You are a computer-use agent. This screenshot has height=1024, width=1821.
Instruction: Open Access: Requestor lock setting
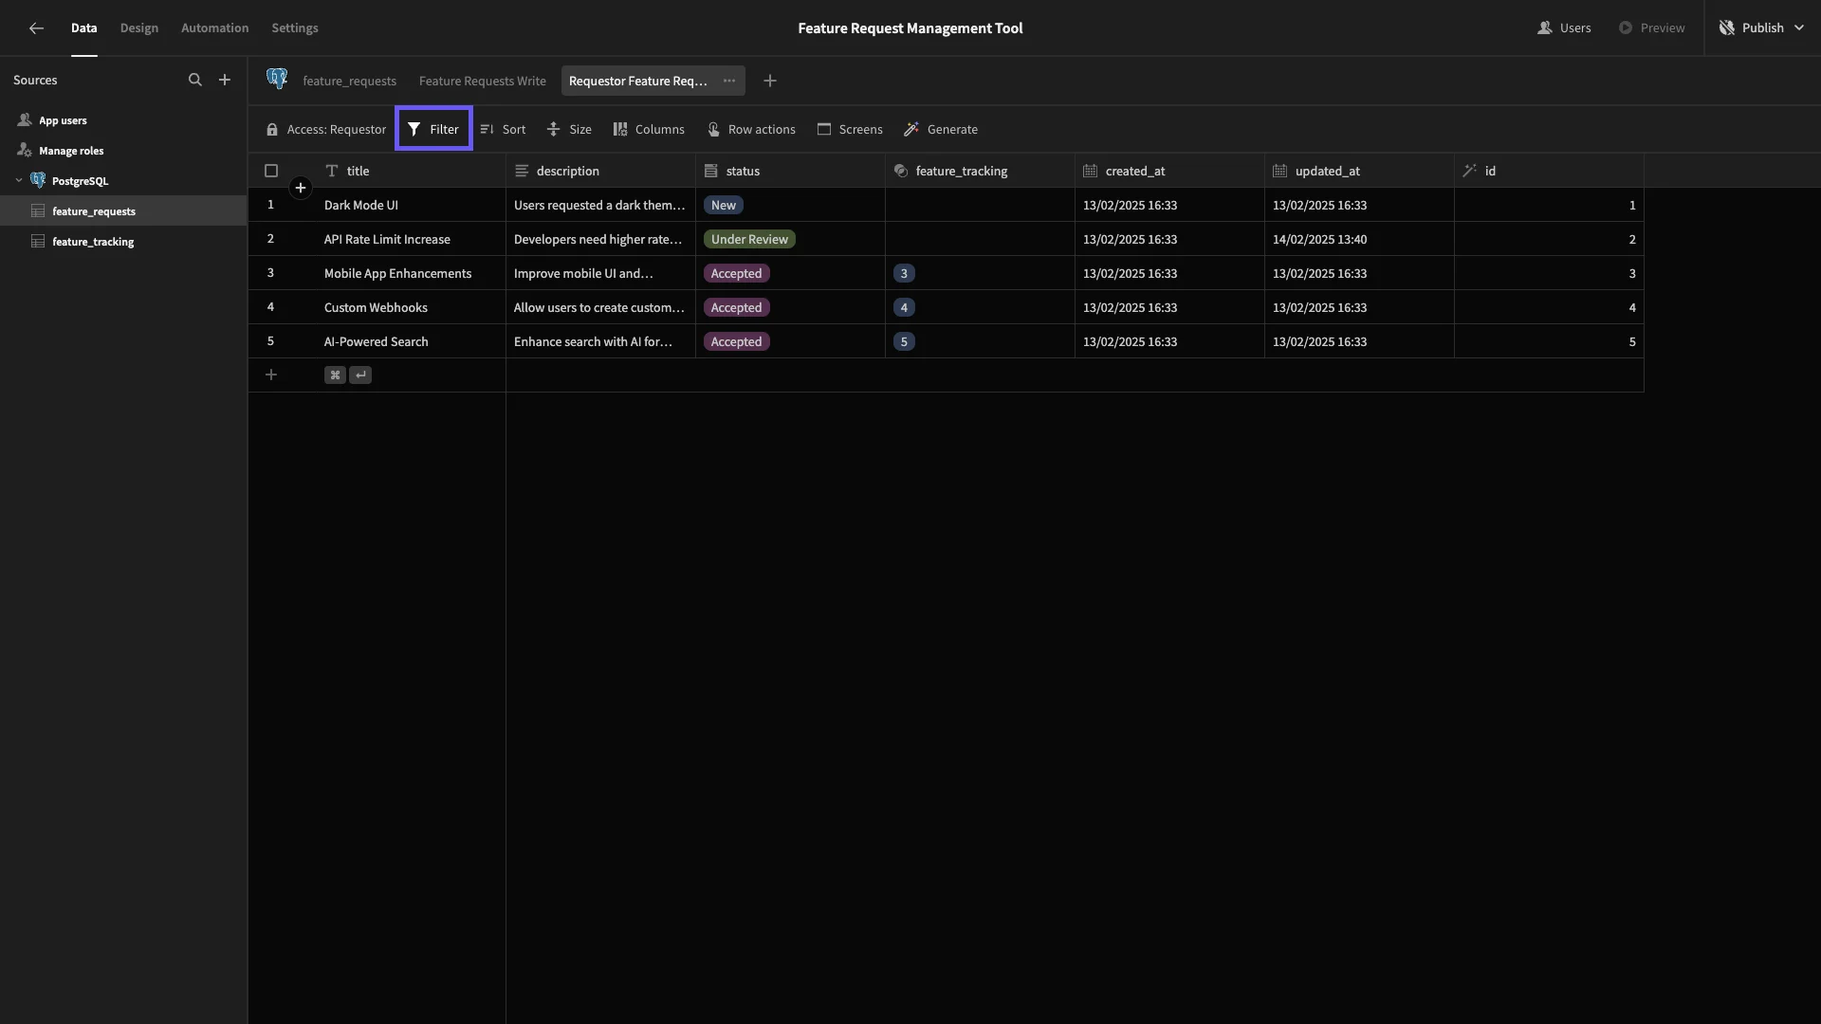click(x=326, y=129)
